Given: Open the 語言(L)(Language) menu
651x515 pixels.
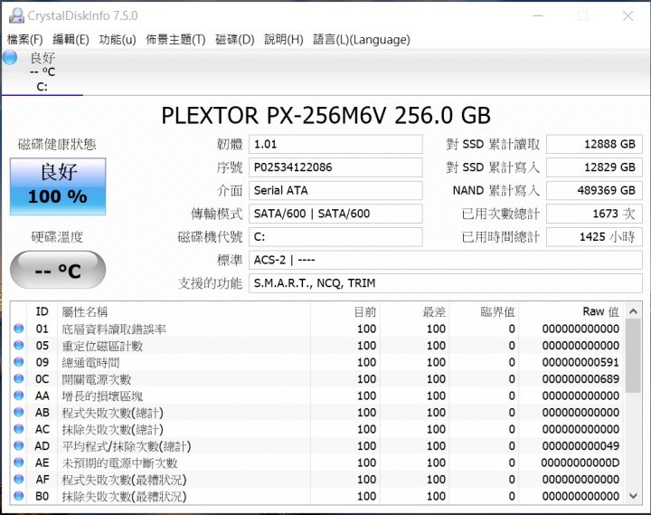Looking at the screenshot, I should point(361,40).
